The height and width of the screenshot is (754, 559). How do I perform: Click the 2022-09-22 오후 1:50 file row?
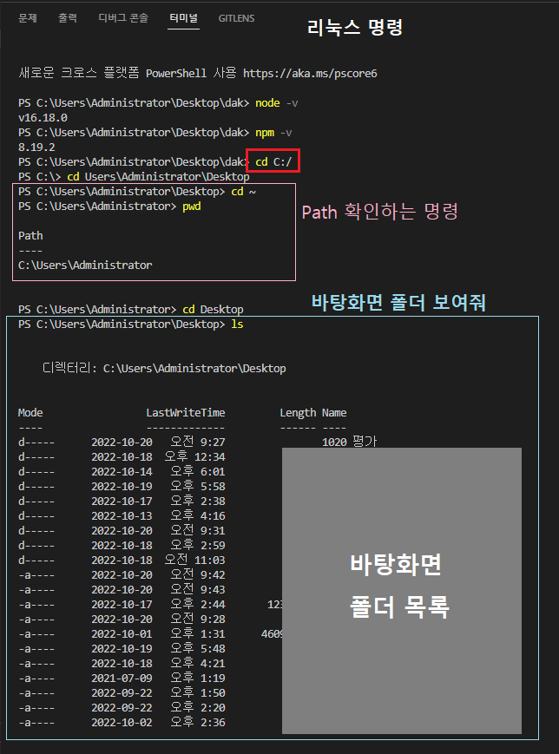pyautogui.click(x=122, y=693)
